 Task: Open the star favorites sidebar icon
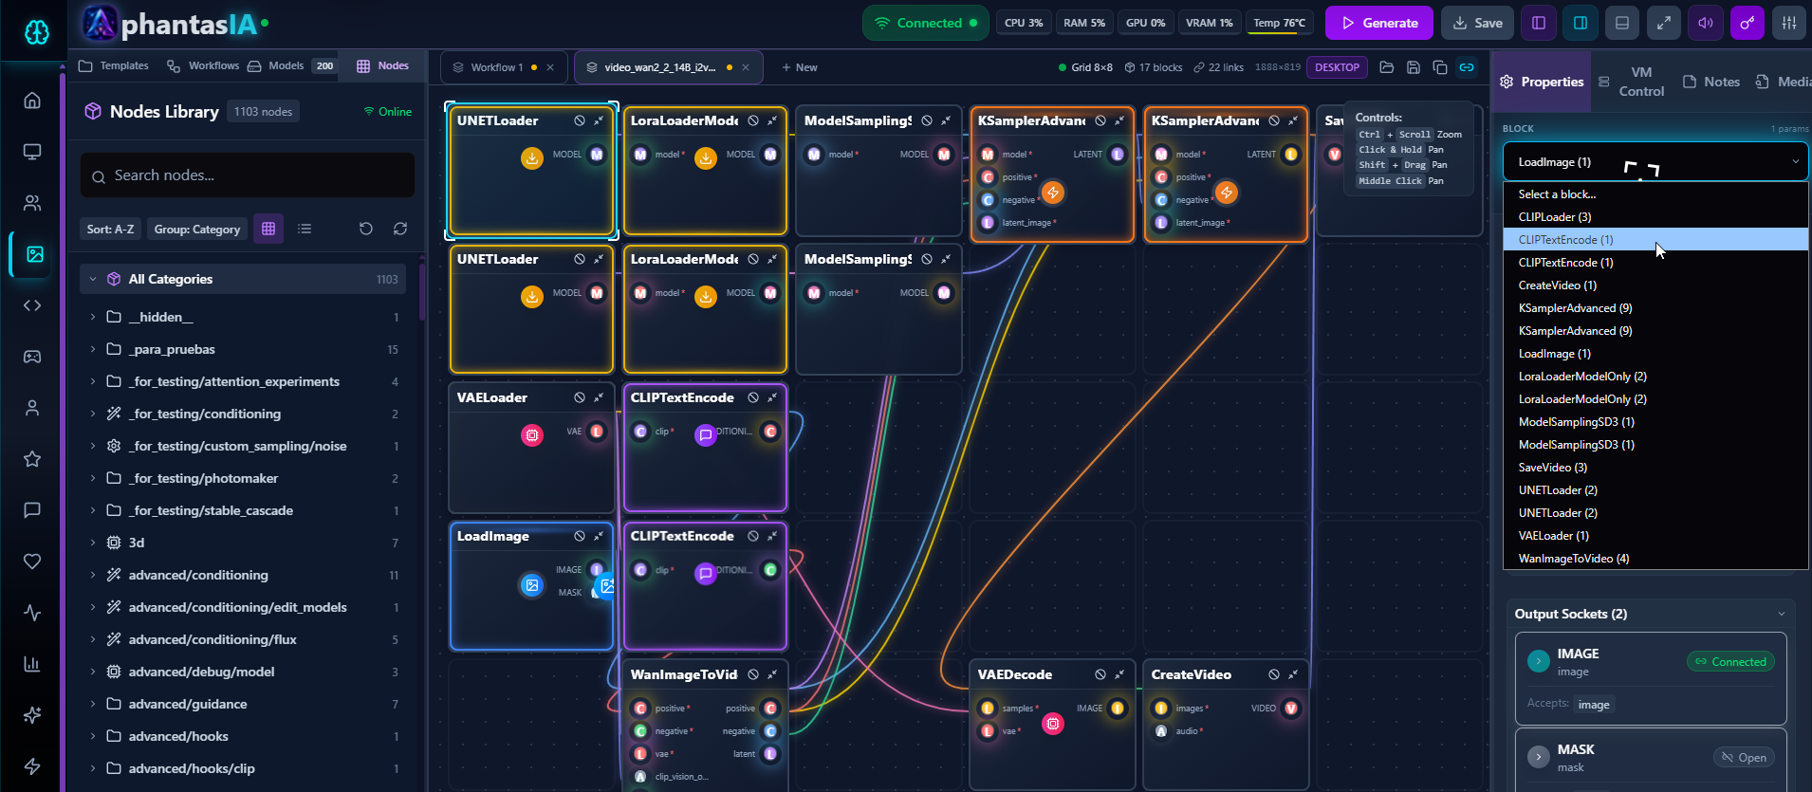click(x=32, y=459)
